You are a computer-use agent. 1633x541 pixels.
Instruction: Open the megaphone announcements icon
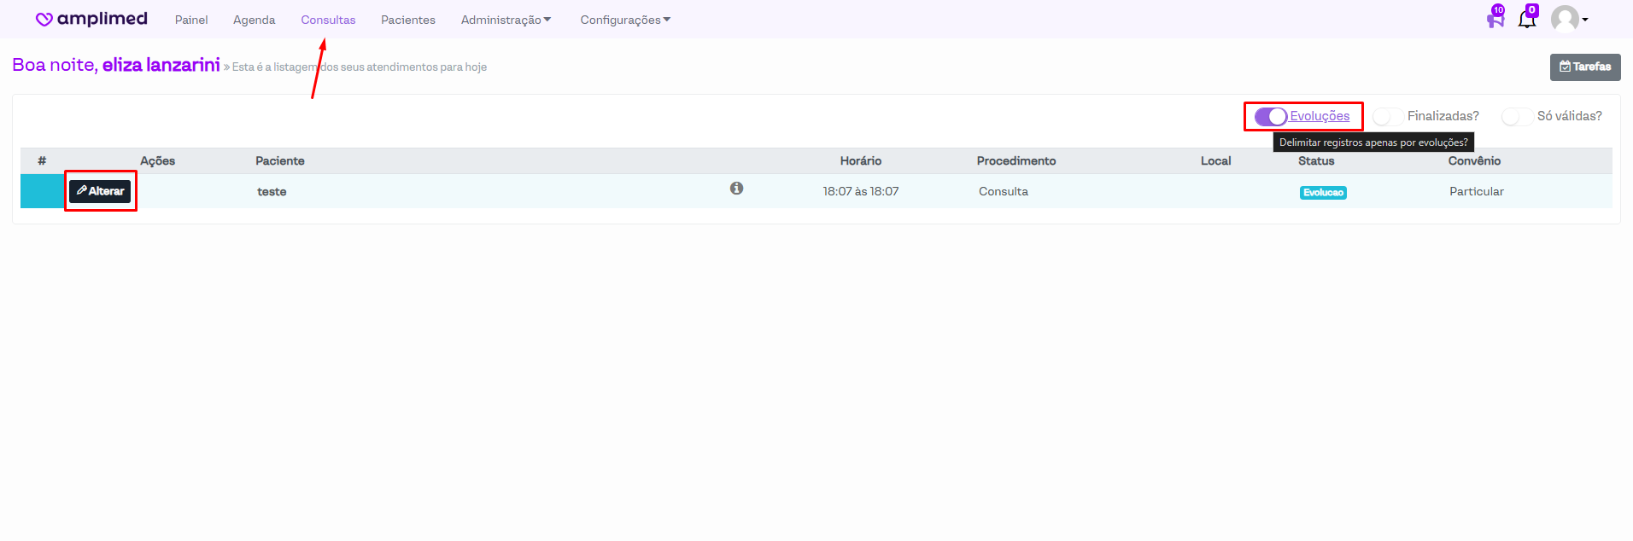[x=1495, y=19]
